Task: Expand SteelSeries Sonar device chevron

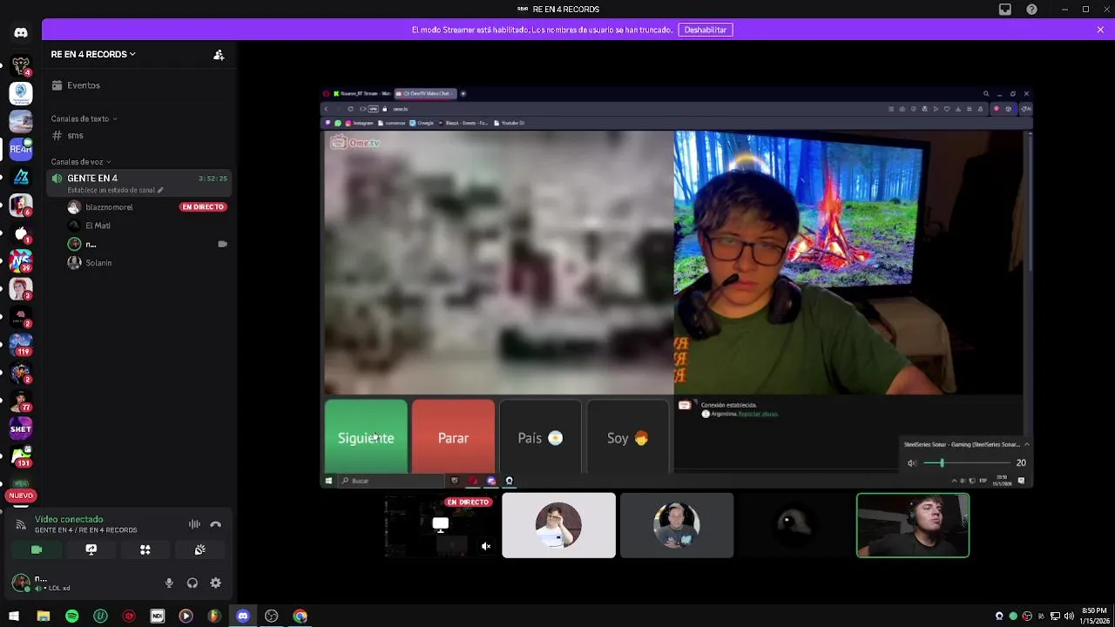Action: 1026,444
